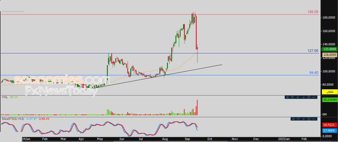Maximize the VOL indicator panel

(x=292, y=97)
